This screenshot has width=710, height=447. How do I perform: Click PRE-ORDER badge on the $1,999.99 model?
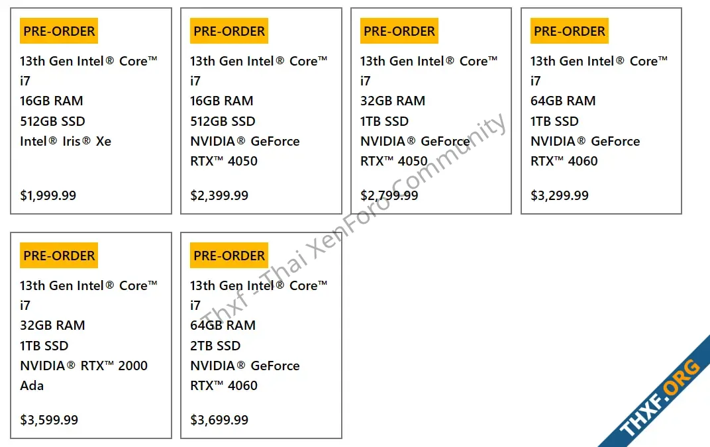pyautogui.click(x=59, y=31)
